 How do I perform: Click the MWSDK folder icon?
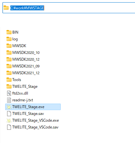point(9,46)
